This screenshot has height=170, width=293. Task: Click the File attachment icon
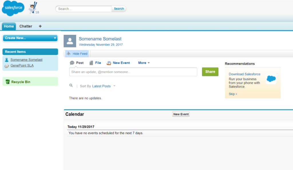[90, 63]
